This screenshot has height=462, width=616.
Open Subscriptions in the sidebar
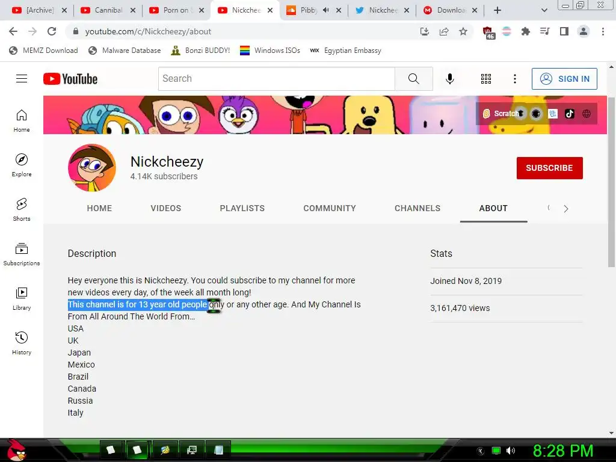[x=22, y=254]
